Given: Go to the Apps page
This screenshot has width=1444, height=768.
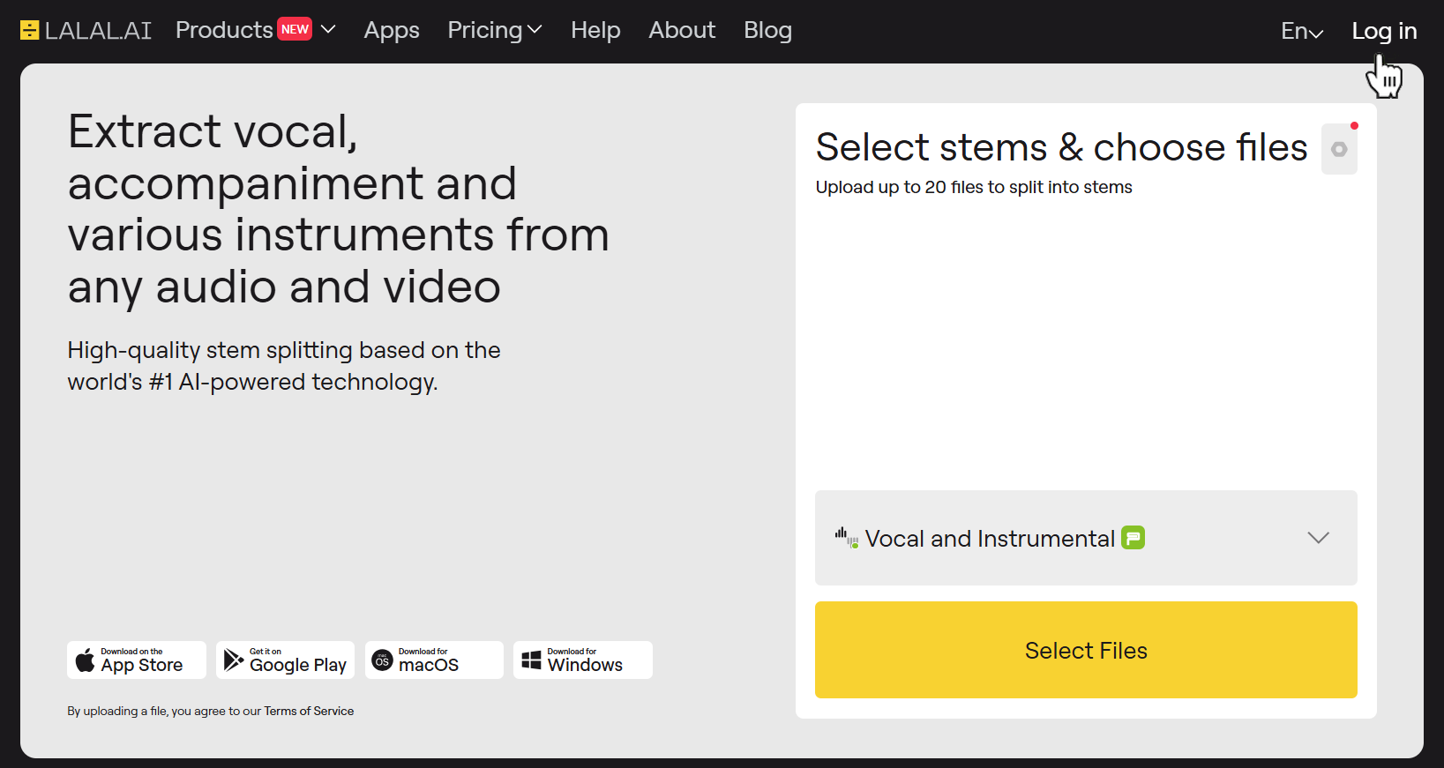Looking at the screenshot, I should point(392,30).
